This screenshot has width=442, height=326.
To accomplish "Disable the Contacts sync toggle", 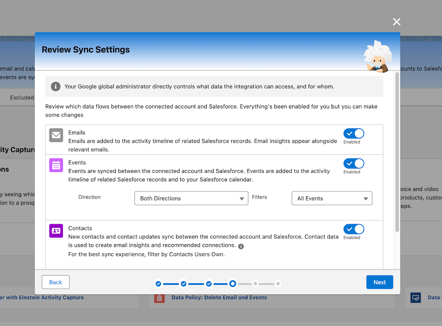I will point(354,229).
